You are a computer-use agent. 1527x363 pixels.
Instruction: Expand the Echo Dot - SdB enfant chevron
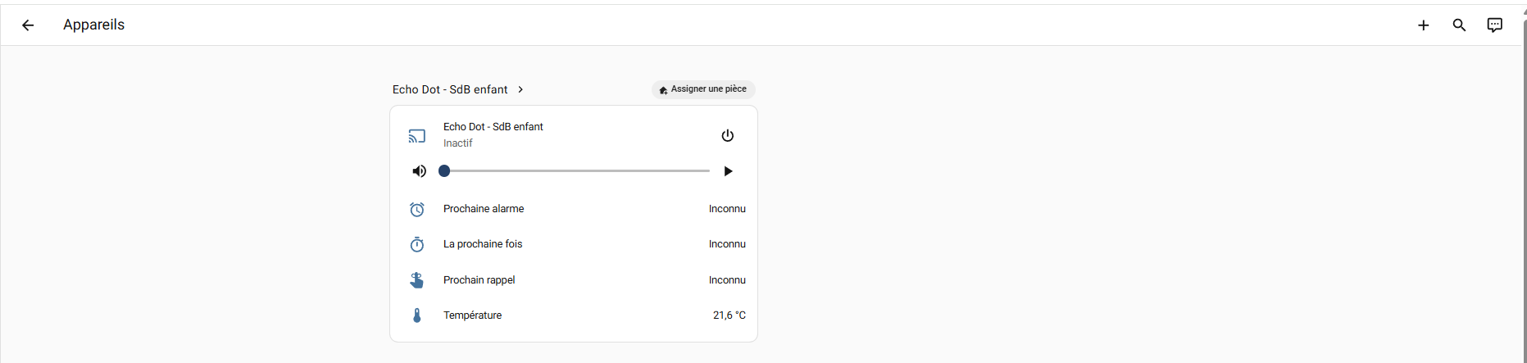(520, 89)
